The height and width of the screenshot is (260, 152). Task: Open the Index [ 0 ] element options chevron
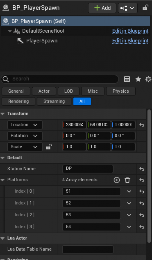[129, 191]
